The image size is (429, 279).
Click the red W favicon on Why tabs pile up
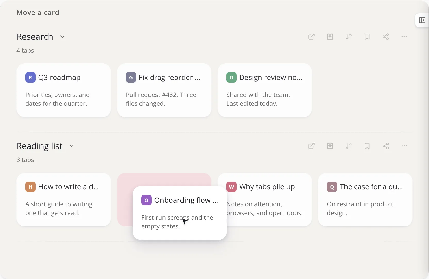point(232,187)
